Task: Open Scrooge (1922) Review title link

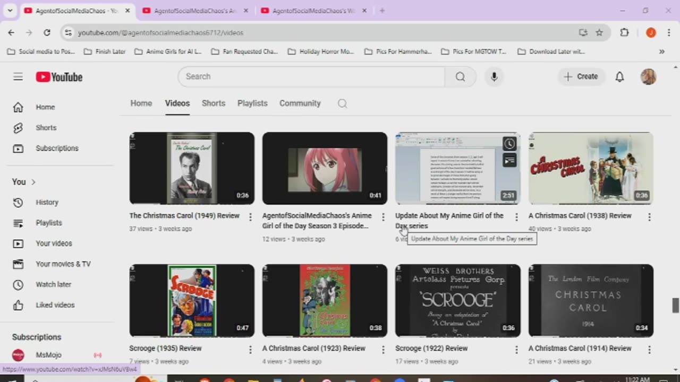Action: 431,349
